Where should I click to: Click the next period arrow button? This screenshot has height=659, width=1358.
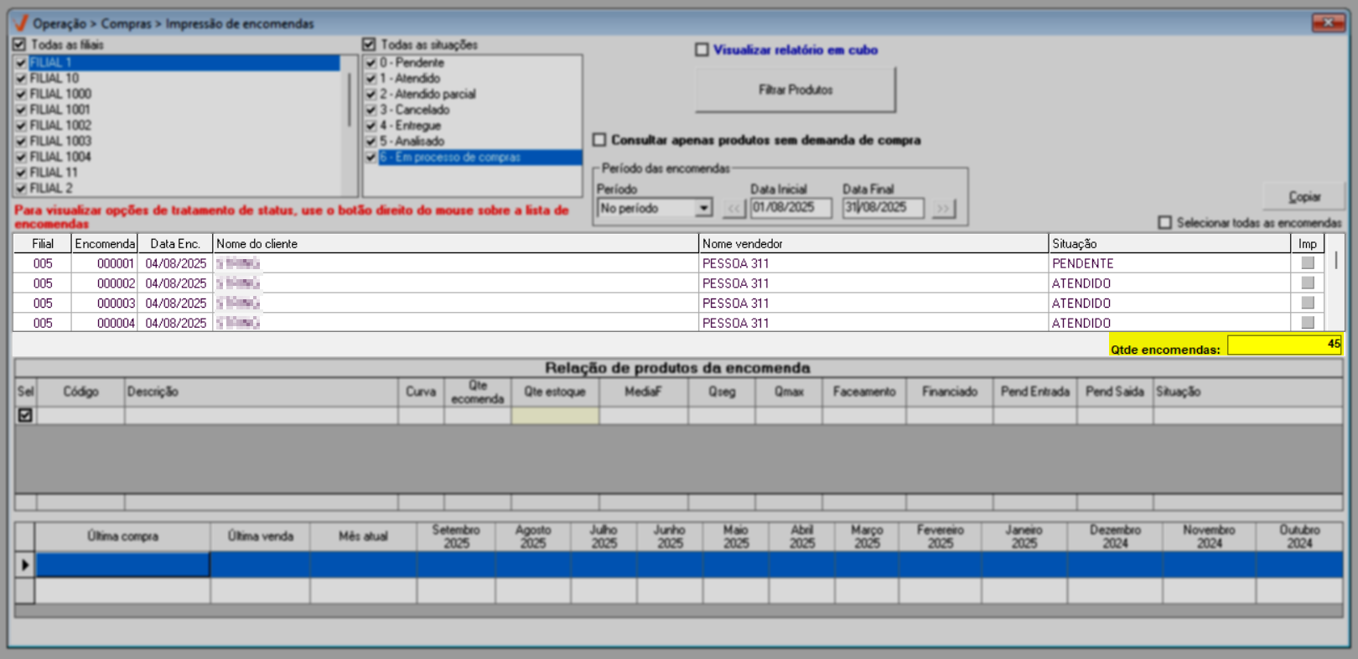click(x=943, y=208)
